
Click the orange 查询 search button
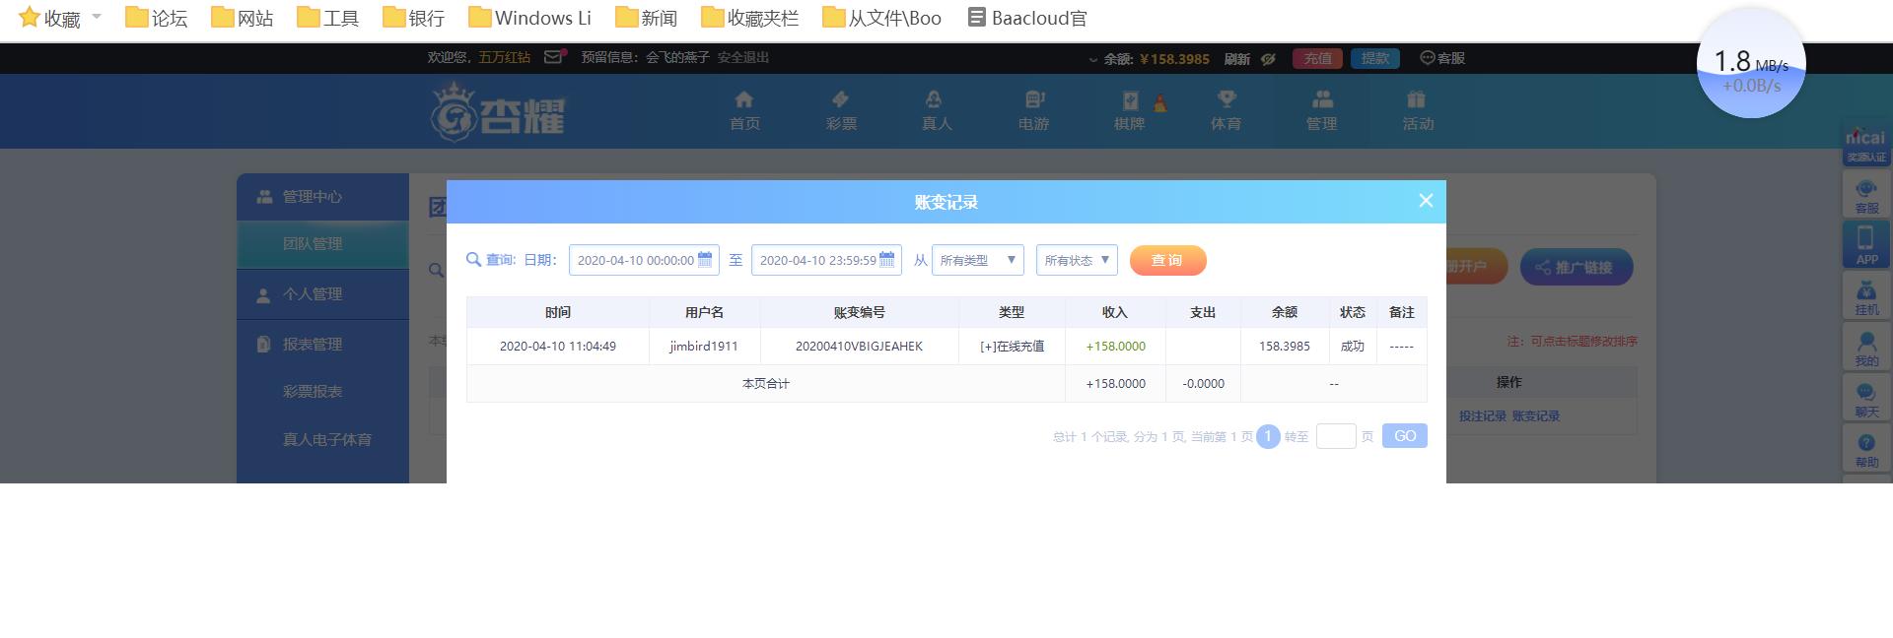(1167, 260)
